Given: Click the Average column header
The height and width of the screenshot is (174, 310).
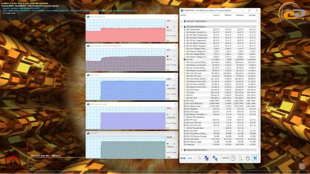Looking at the screenshot, I should (x=252, y=15).
